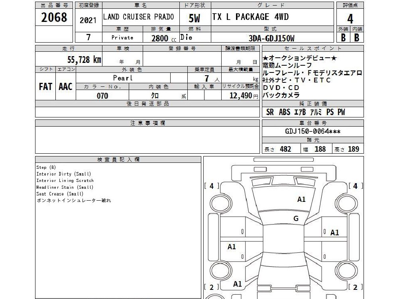
Task: Select the height value 189
Action: tap(354, 149)
